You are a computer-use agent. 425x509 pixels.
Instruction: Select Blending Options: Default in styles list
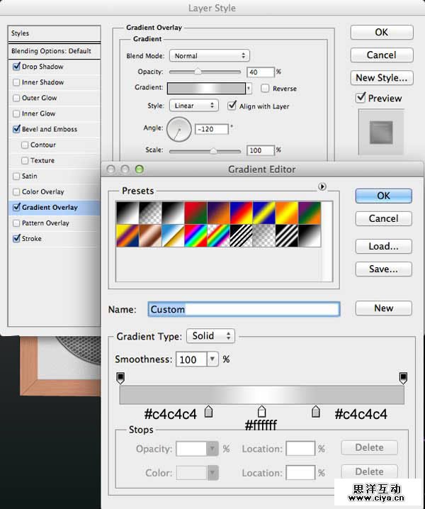[51, 51]
